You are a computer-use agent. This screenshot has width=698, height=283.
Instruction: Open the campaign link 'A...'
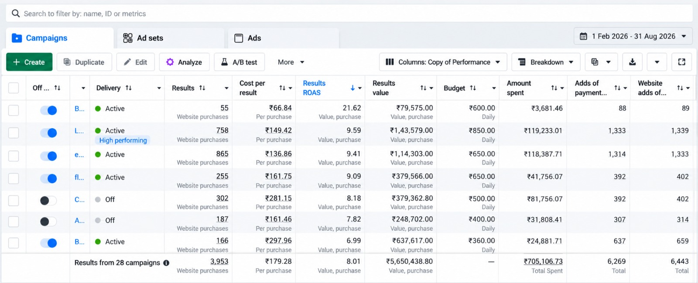(79, 221)
